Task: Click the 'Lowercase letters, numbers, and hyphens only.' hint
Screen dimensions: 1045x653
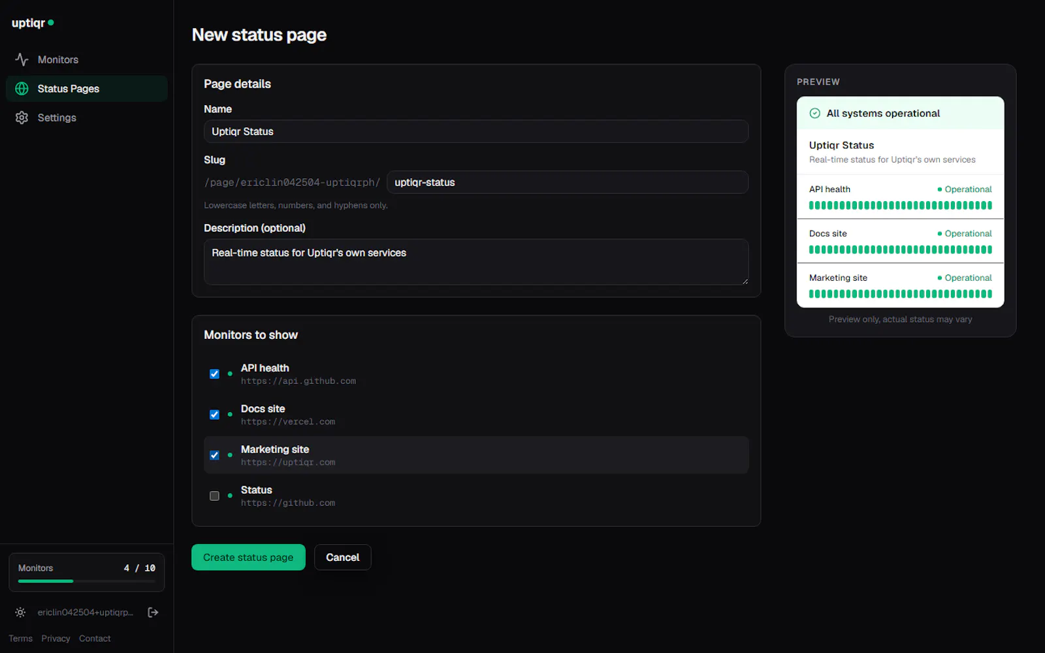Action: tap(296, 205)
